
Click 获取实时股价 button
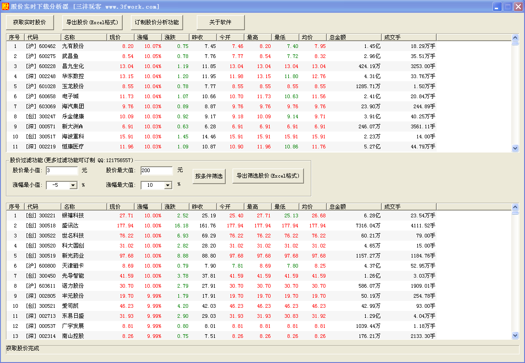(x=30, y=22)
